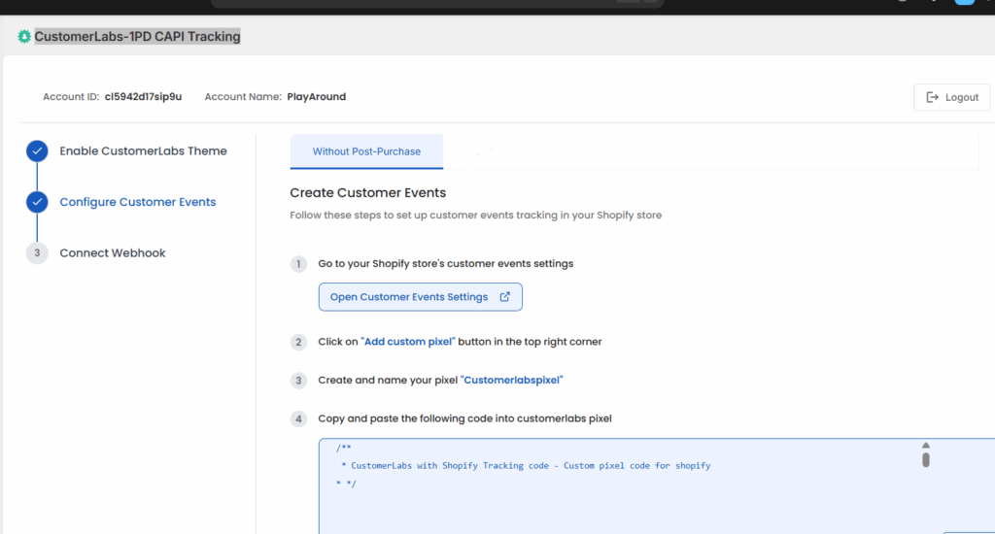This screenshot has height=534, width=995.
Task: Click Account Name value PlayAround
Action: 316,97
